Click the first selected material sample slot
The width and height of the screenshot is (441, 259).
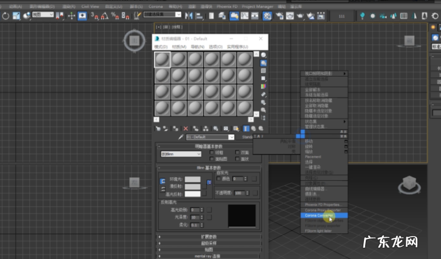tap(162, 59)
